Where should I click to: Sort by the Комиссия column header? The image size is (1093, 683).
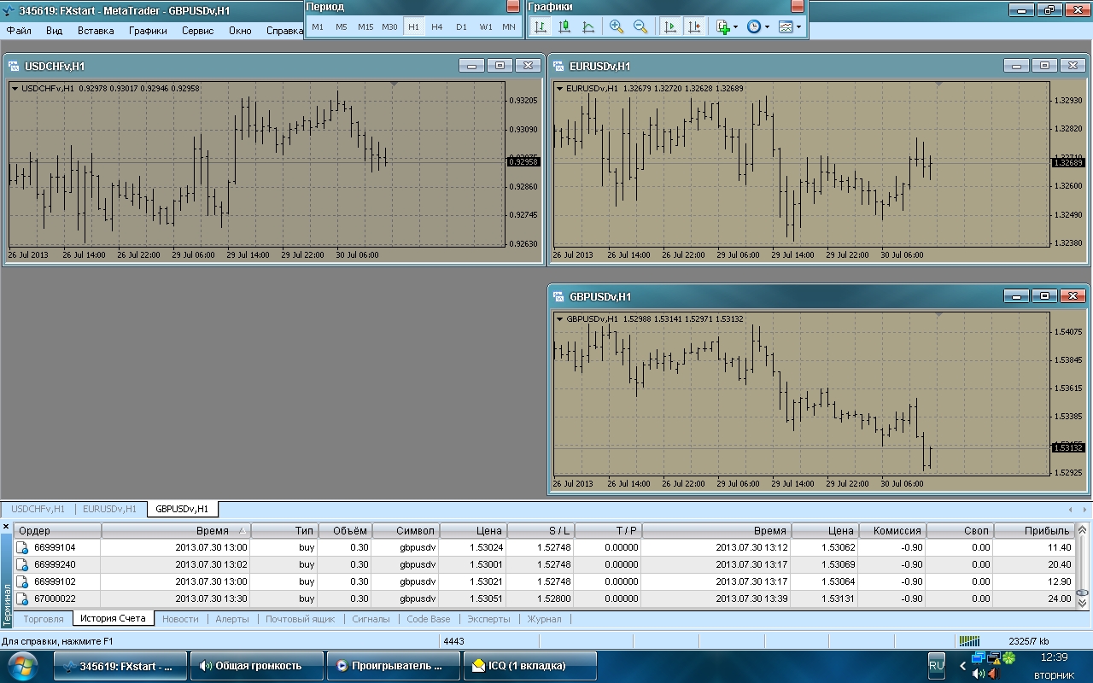click(892, 530)
